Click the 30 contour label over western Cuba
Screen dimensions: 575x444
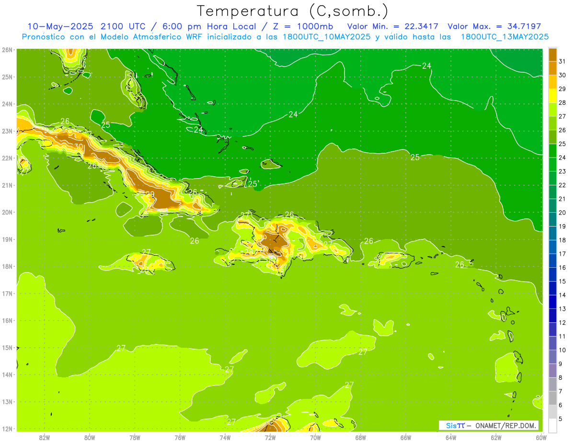tap(79, 147)
